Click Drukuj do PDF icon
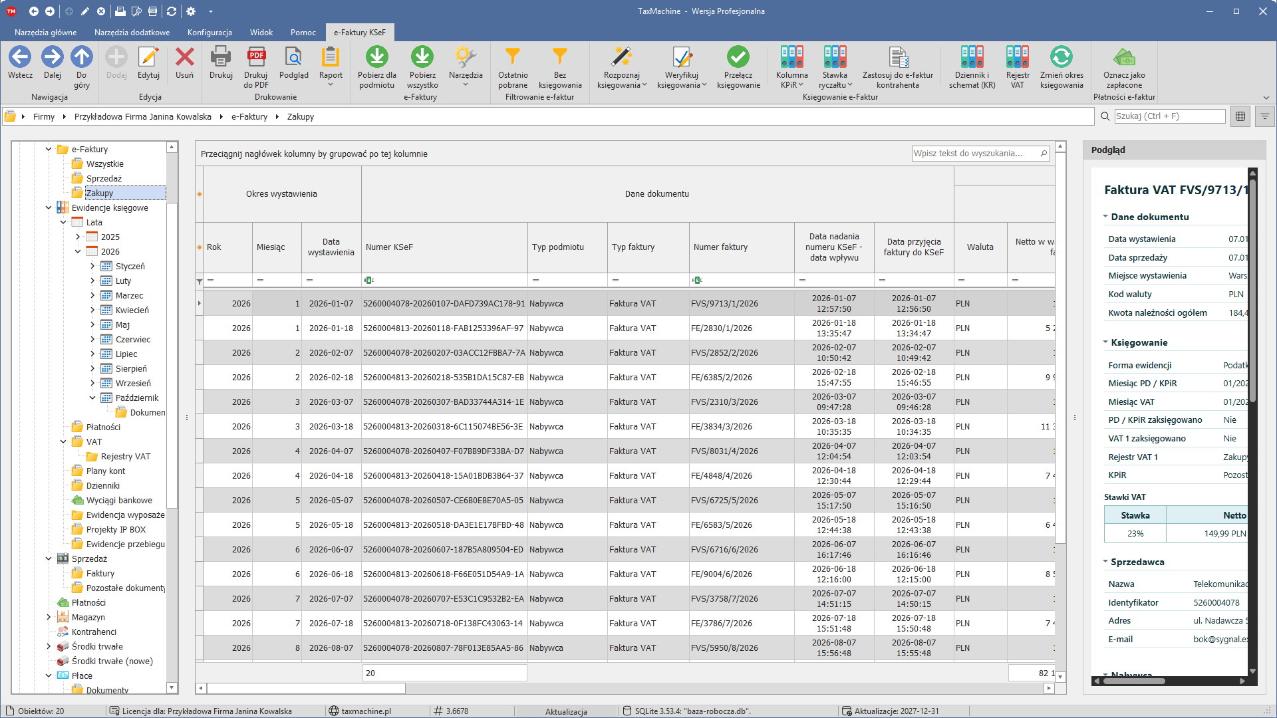This screenshot has width=1277, height=718. (x=256, y=57)
